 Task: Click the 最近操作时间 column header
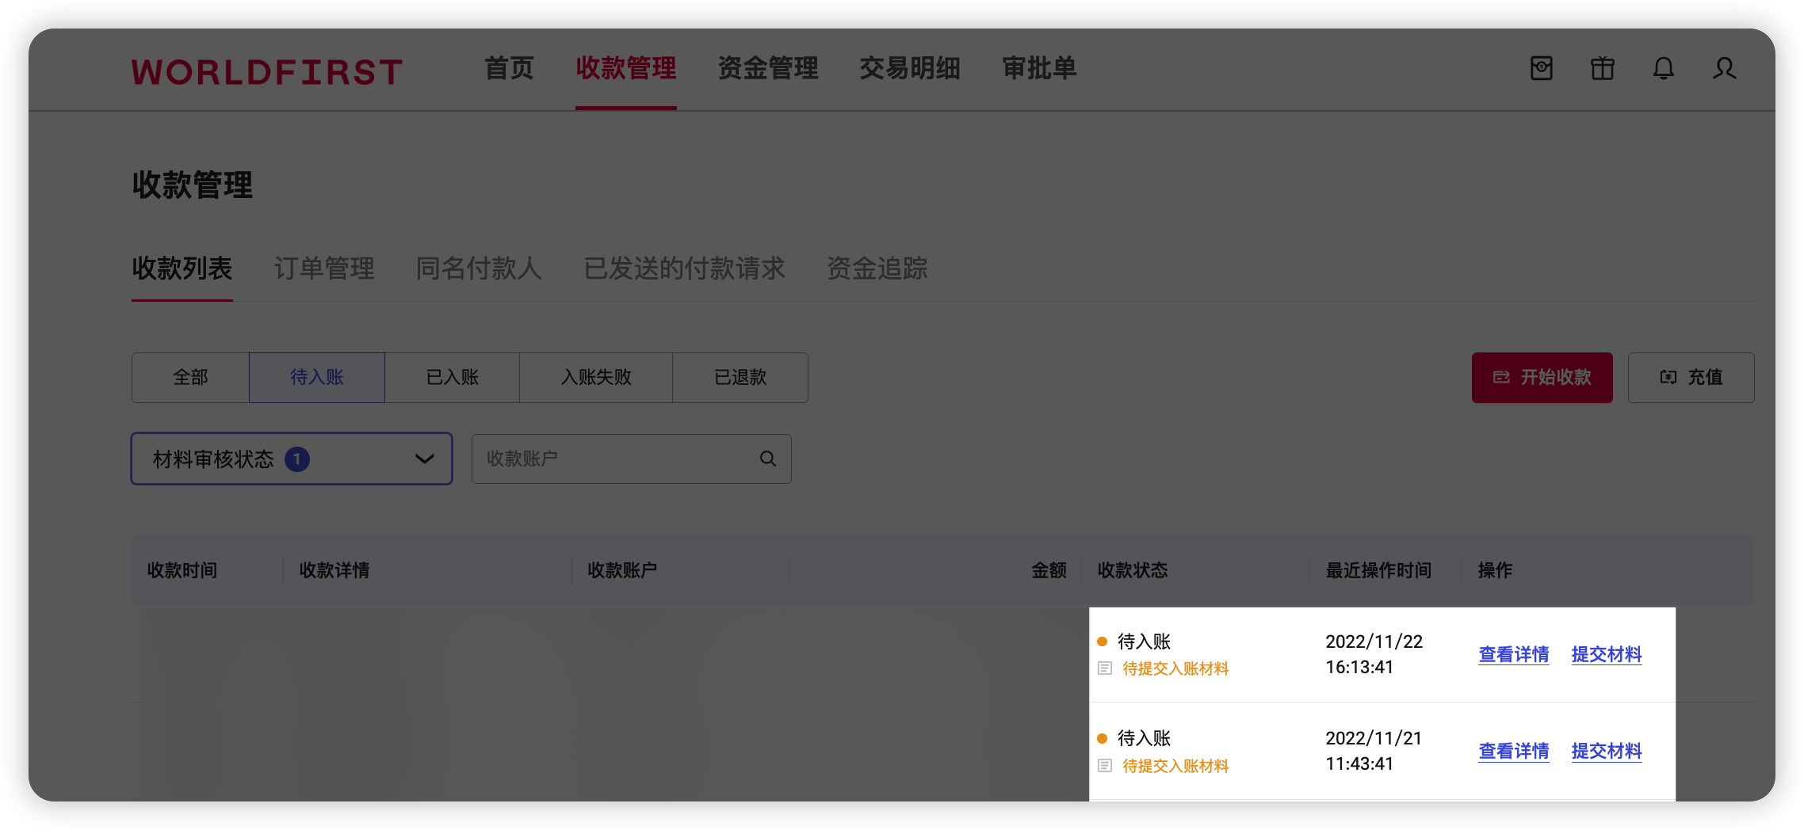pos(1378,570)
